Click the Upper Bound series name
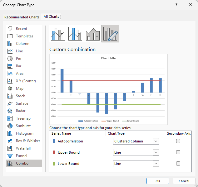Screen dimensions: 198x187 point(69,152)
